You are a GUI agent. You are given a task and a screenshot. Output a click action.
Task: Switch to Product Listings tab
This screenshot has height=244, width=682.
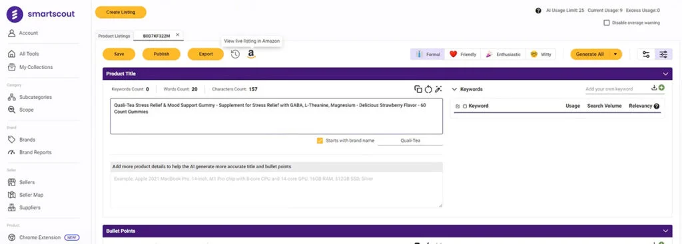click(x=114, y=36)
